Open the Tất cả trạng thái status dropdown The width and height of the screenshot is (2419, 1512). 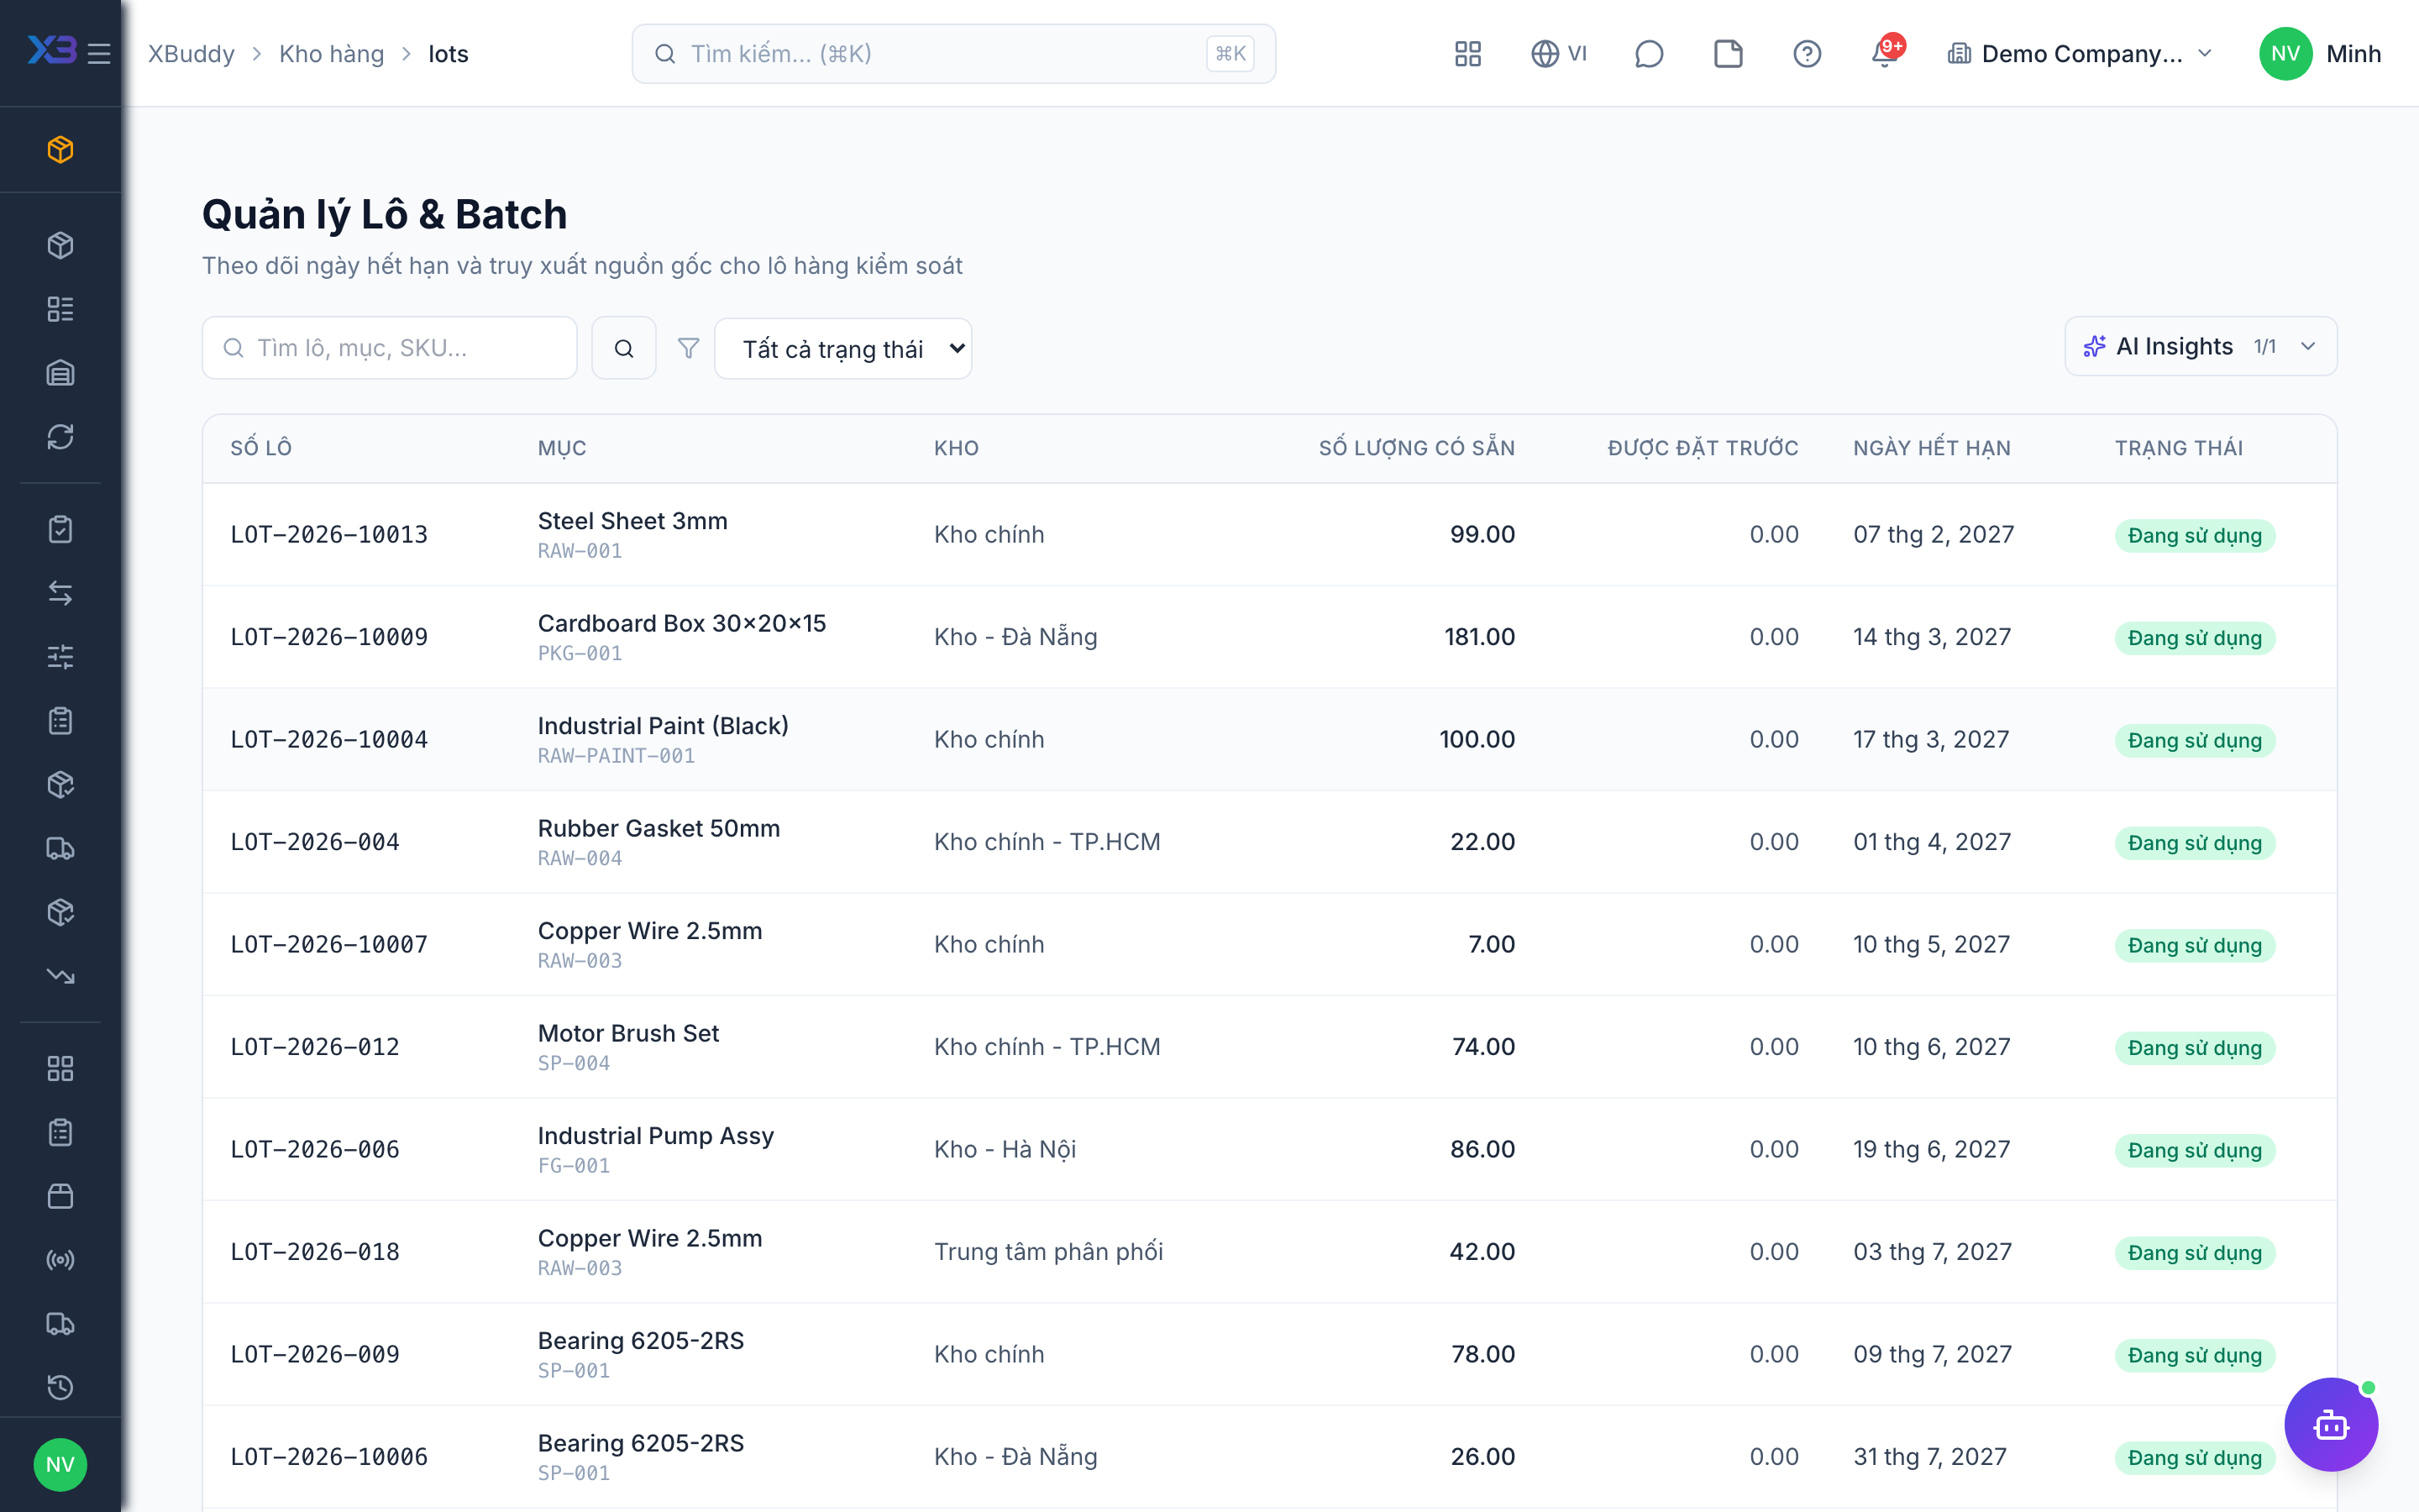click(842, 348)
